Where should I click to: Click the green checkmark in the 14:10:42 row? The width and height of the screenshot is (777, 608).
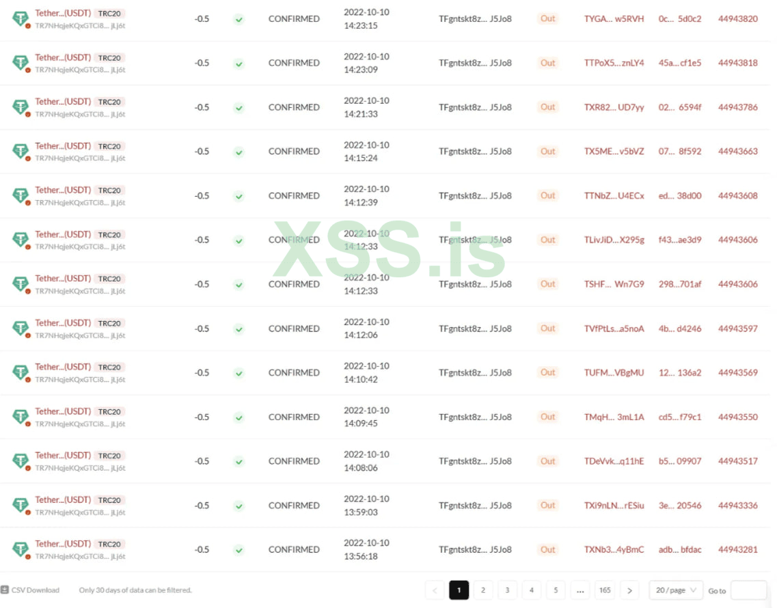coord(238,373)
